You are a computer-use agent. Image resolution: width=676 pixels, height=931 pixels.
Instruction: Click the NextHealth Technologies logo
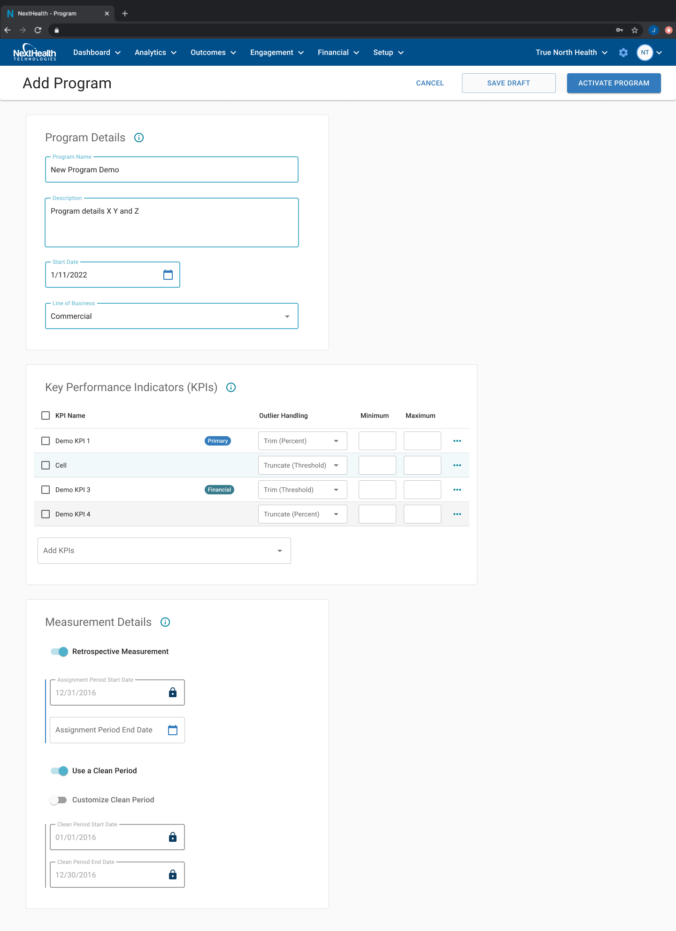(35, 53)
